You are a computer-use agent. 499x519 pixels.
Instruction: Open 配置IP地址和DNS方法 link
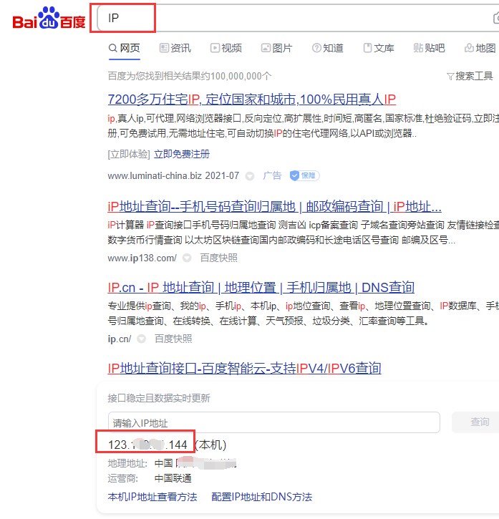261,497
